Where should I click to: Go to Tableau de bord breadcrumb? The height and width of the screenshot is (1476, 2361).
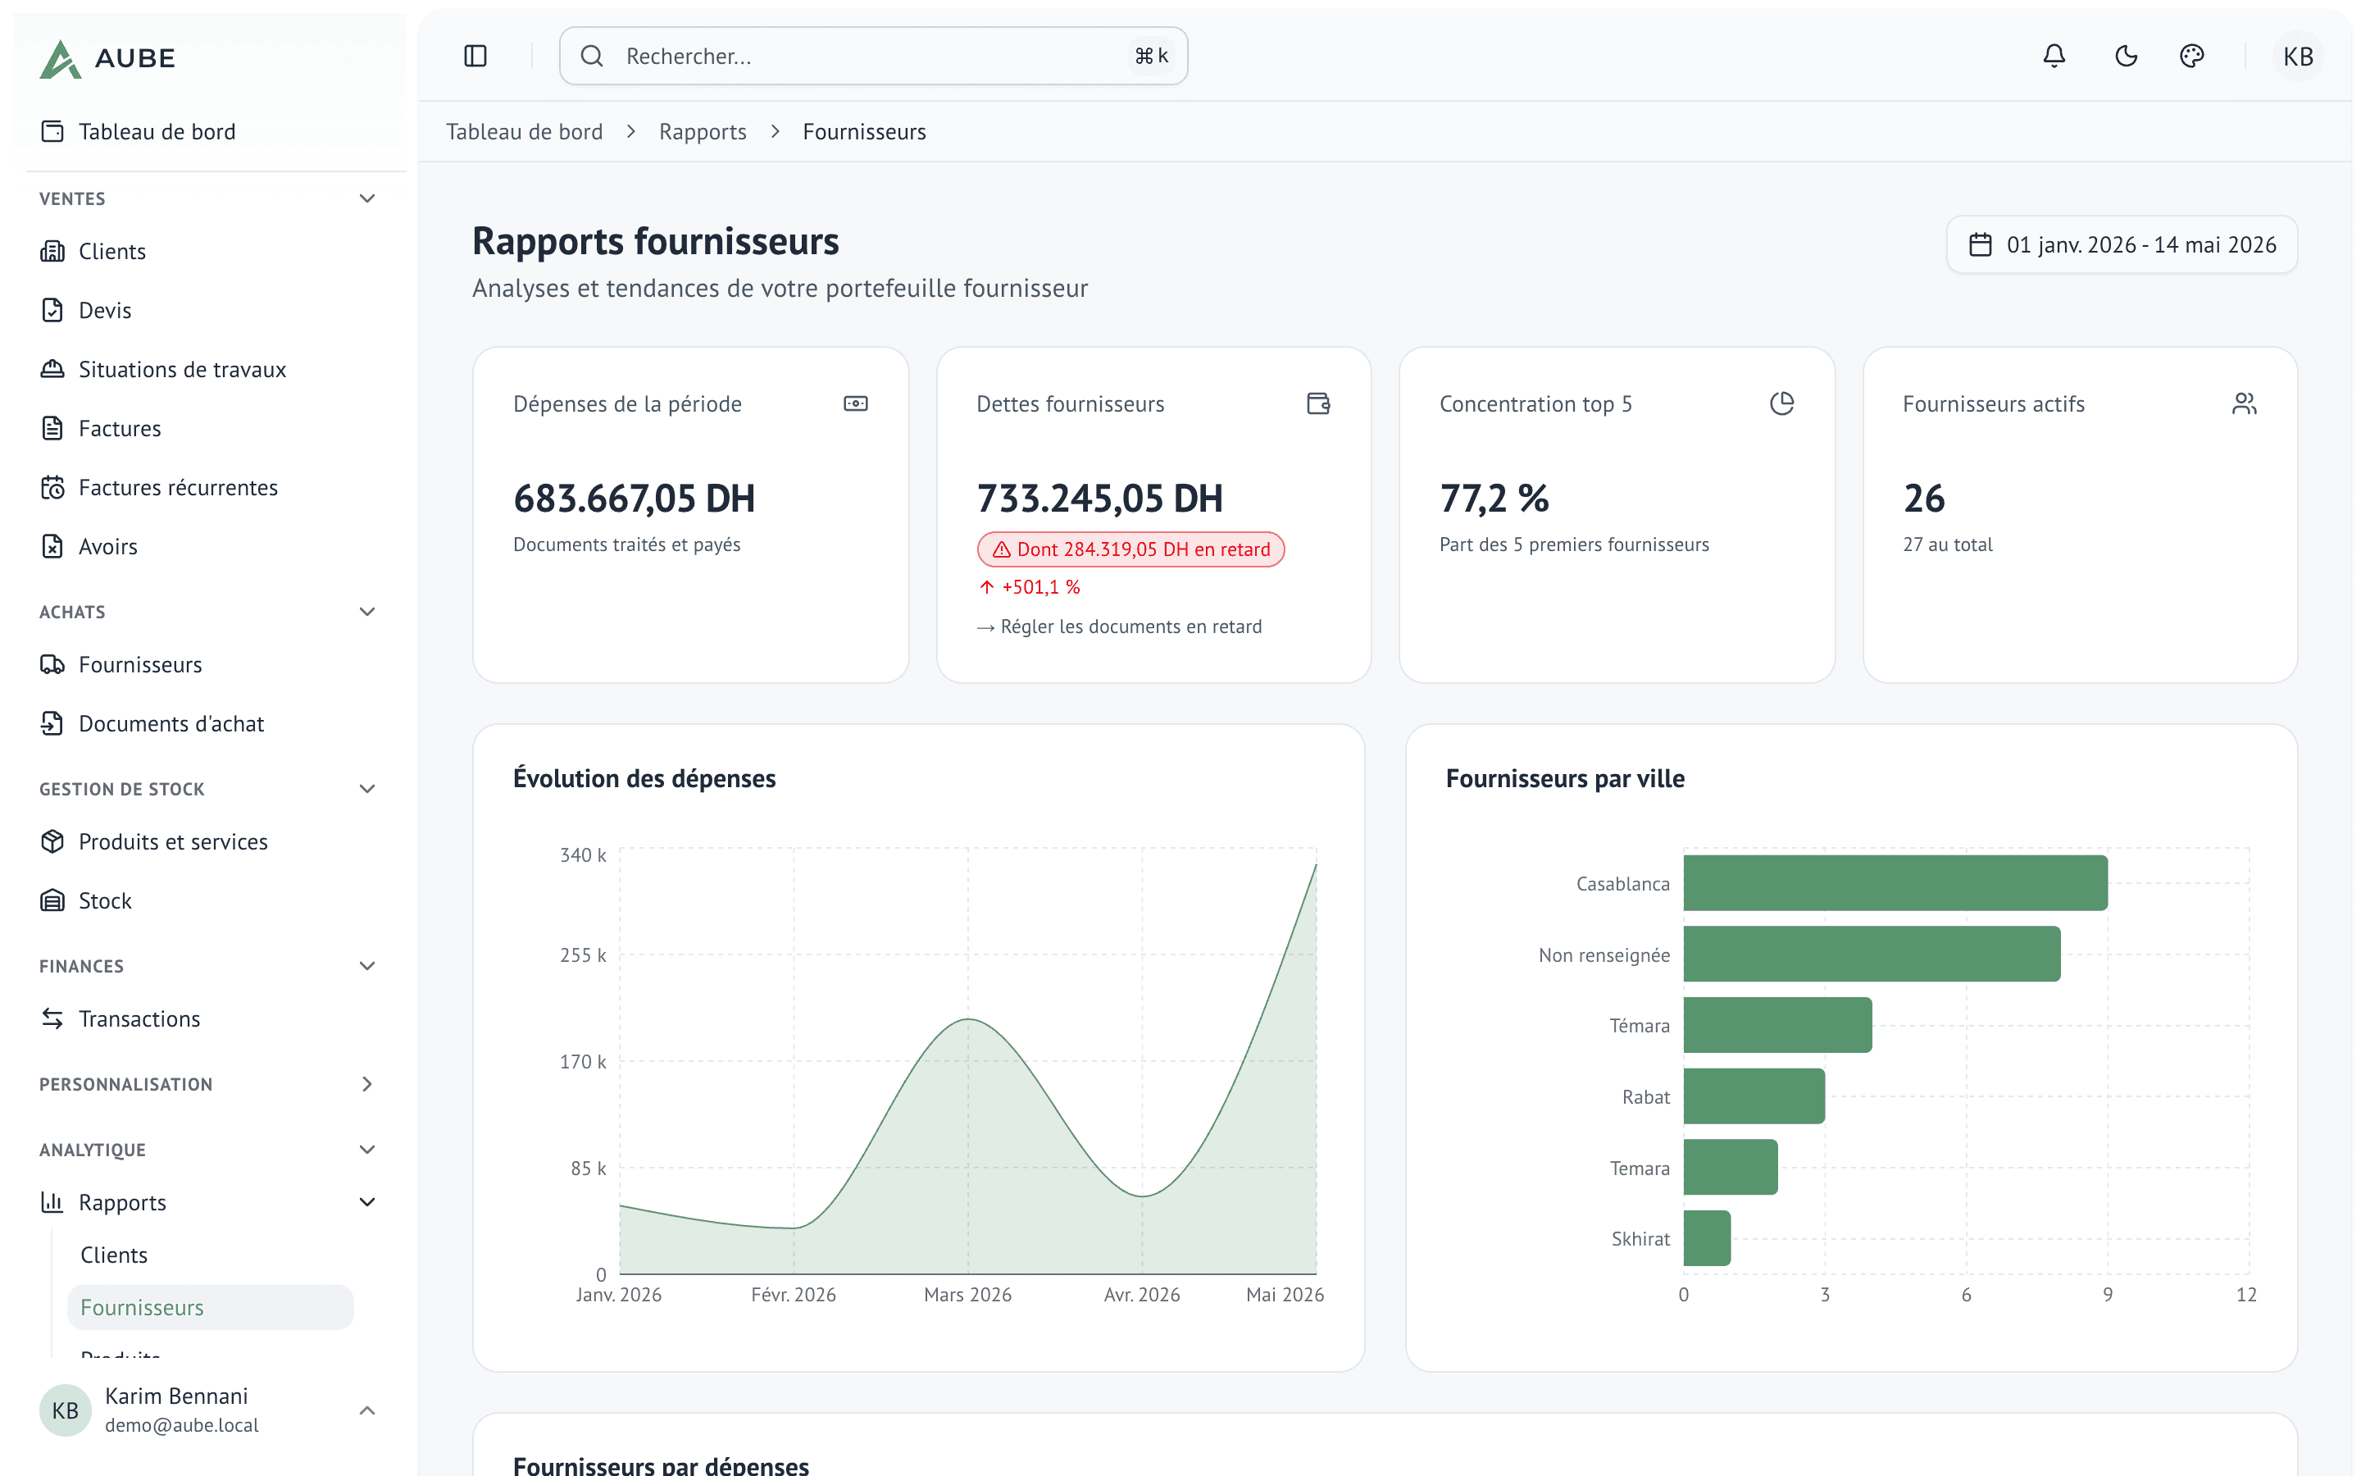(524, 131)
